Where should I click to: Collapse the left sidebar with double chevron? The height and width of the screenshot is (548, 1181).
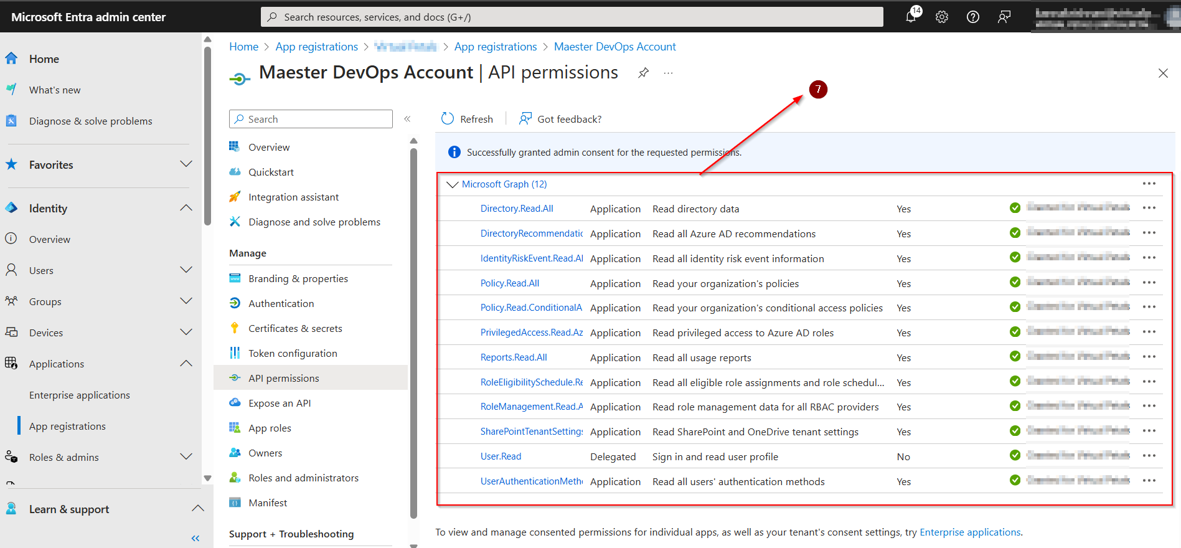tap(195, 538)
